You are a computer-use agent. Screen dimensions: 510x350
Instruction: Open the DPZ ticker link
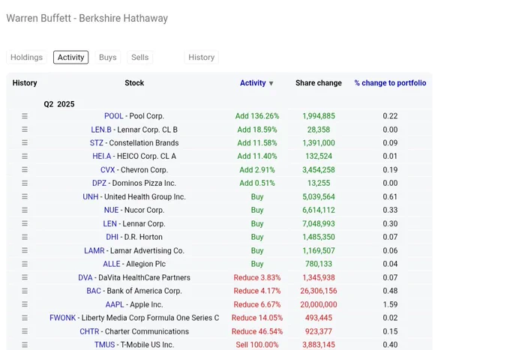[x=99, y=184]
